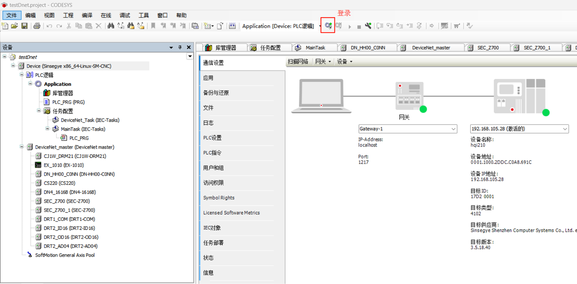This screenshot has width=577, height=284.
Task: Select EX_1010 device in tree
Action: click(x=63, y=165)
